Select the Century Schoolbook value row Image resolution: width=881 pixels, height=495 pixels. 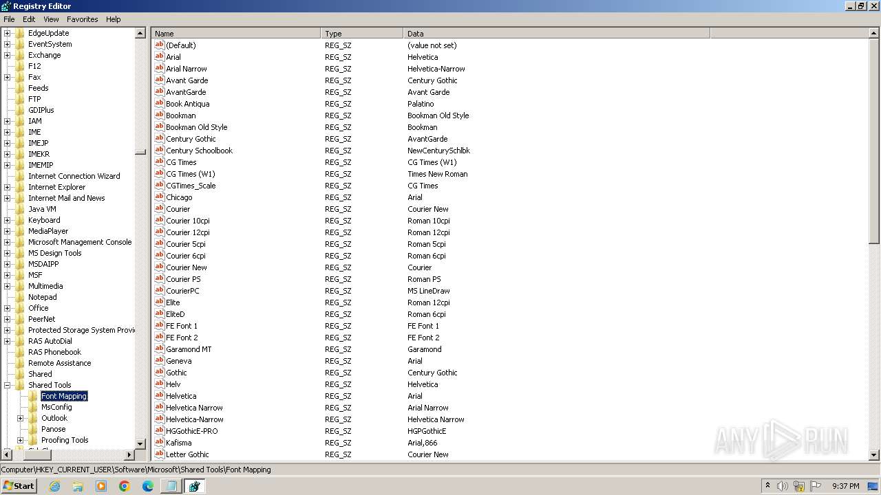199,151
